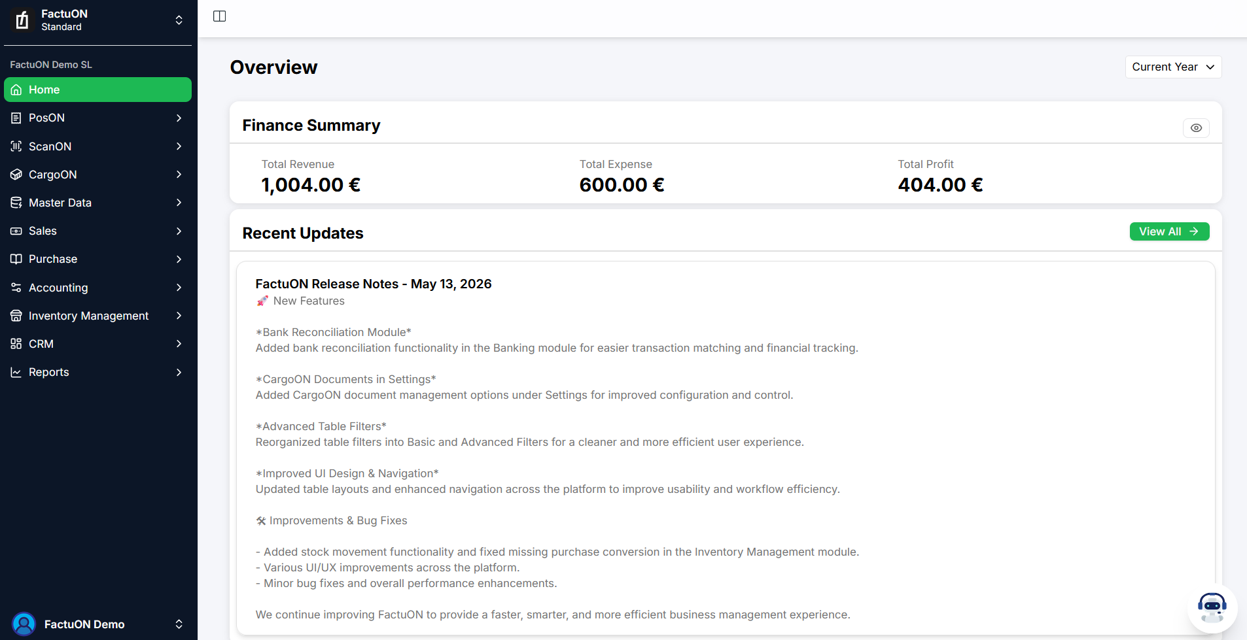
Task: Expand the ScanON submenu chevron
Action: click(x=179, y=146)
